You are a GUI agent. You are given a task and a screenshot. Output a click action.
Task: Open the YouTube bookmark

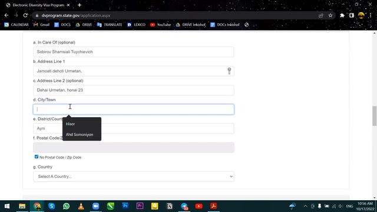click(x=161, y=25)
